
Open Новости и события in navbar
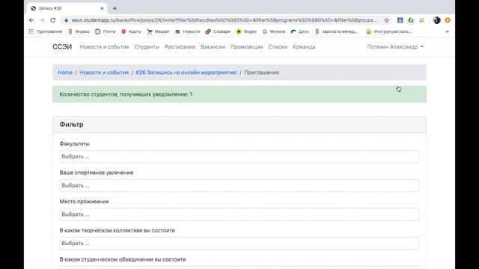click(104, 46)
